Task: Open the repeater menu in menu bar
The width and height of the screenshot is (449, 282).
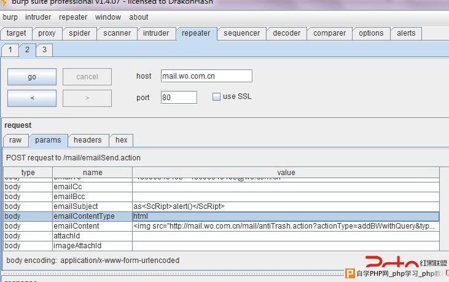Action: [73, 17]
